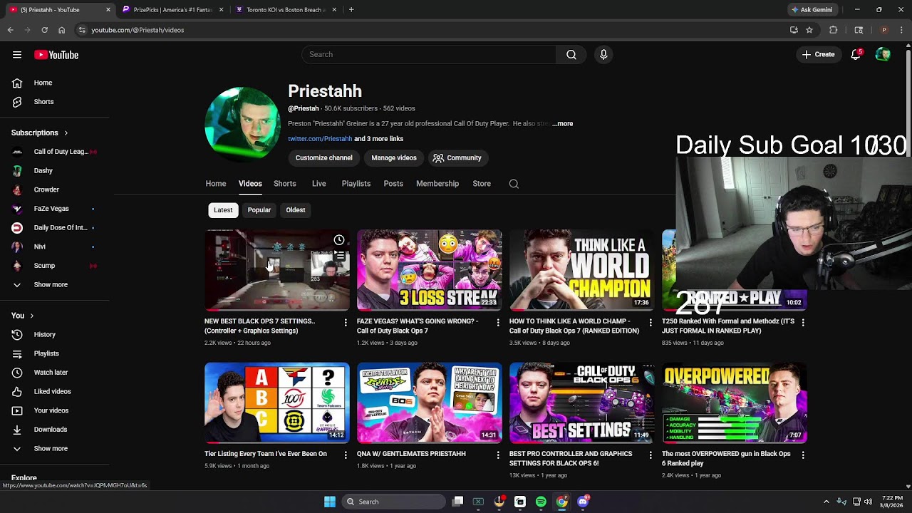Bookmark this page with the star icon
The height and width of the screenshot is (513, 912).
pos(809,30)
